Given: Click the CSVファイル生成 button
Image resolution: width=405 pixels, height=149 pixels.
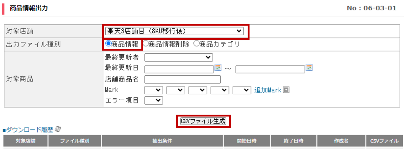Looking at the screenshot, I should (x=203, y=121).
